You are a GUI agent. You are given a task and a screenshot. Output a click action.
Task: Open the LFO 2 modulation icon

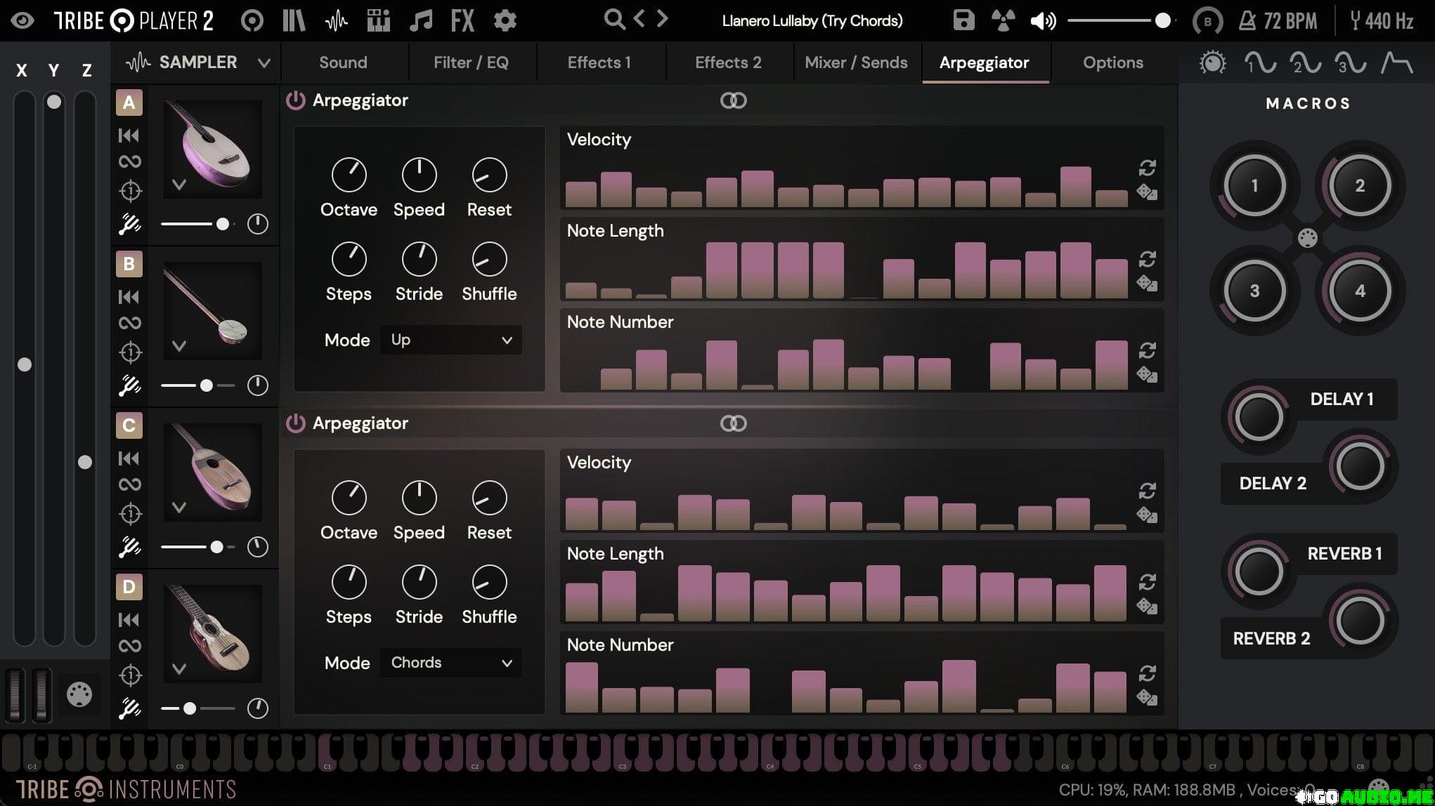pyautogui.click(x=1305, y=63)
